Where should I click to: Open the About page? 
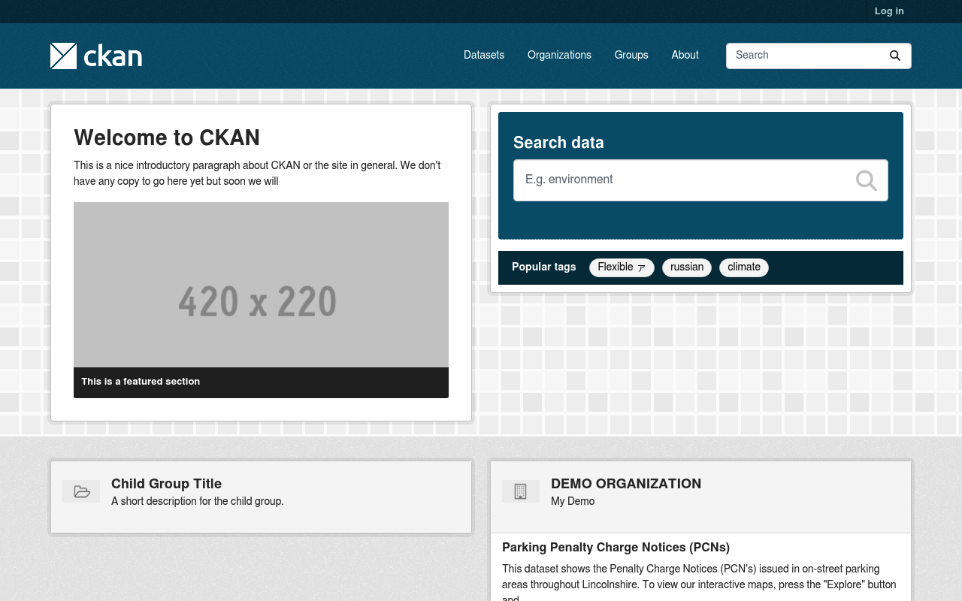point(685,56)
